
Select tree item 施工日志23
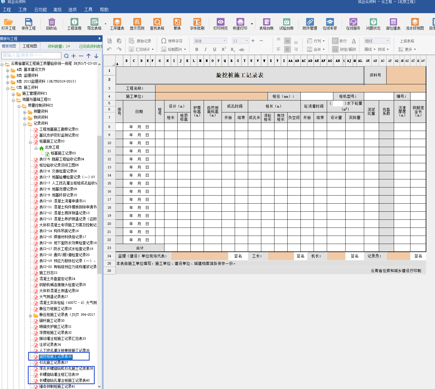[x=48, y=273]
